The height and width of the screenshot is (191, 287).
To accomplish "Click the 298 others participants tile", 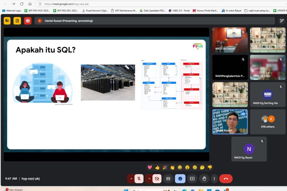I will (267, 122).
